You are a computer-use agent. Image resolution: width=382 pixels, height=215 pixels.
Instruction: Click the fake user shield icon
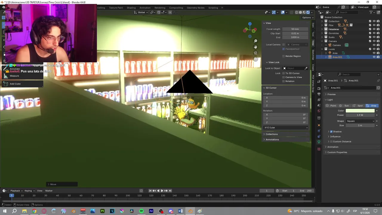point(378,88)
